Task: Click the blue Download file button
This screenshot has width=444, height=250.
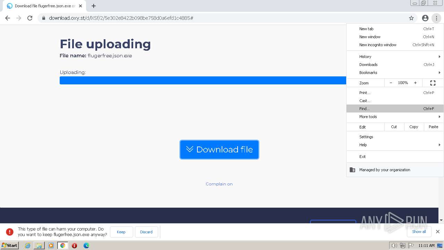Action: 219,150
